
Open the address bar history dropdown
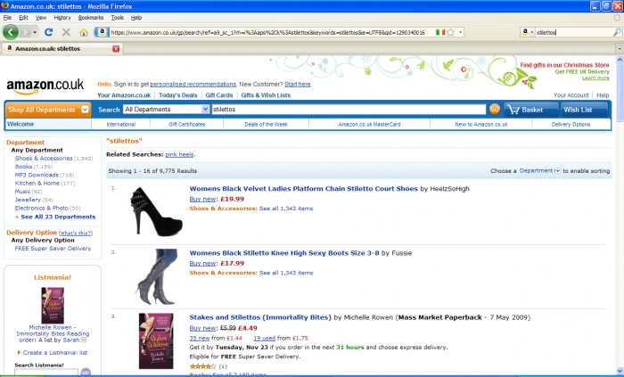pyautogui.click(x=461, y=32)
